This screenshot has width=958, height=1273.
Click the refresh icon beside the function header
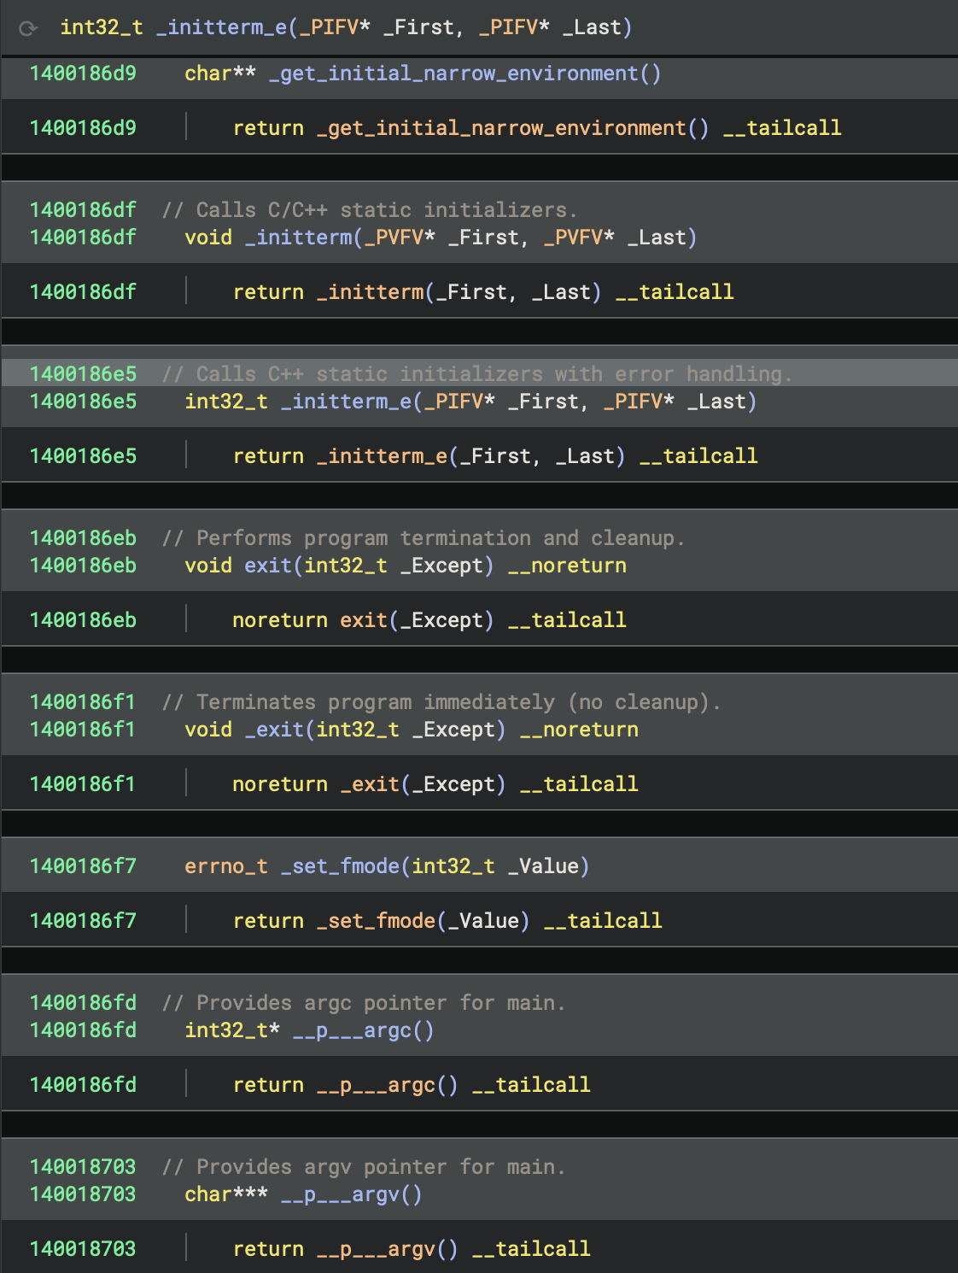pos(28,28)
